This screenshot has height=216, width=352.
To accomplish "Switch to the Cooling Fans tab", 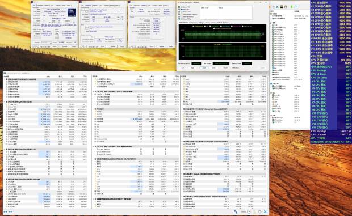I will (193, 23).
